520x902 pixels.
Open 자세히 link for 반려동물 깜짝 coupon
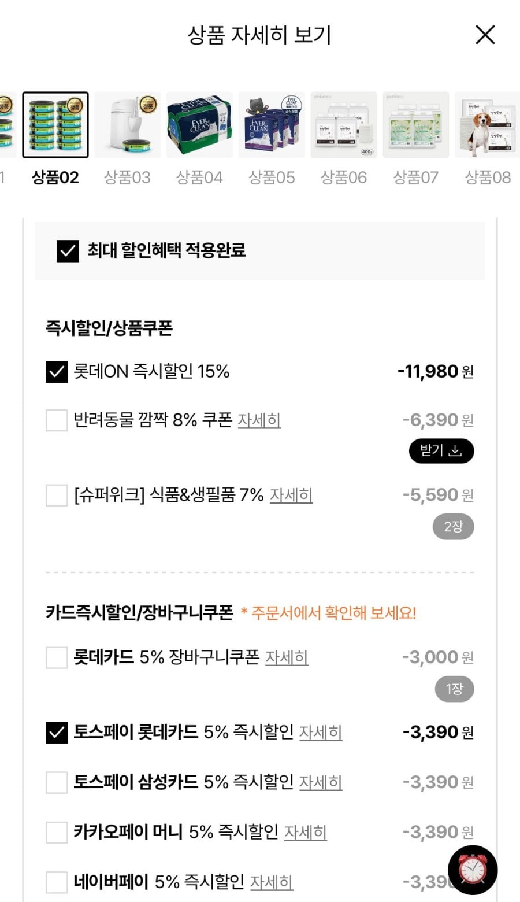click(x=259, y=420)
